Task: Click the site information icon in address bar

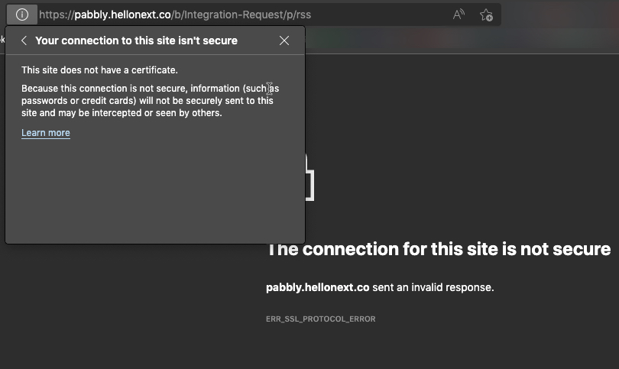Action: [21, 15]
